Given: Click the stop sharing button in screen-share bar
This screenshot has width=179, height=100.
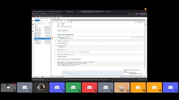Looking at the screenshot, I should pyautogui.click(x=103, y=79).
